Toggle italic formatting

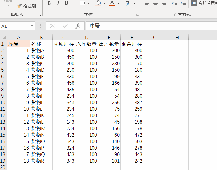58,3
